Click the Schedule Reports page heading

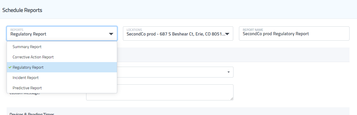click(22, 10)
